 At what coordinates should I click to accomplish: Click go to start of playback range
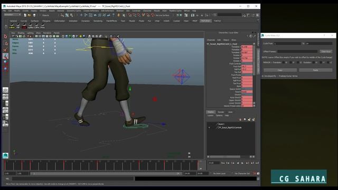coord(223,163)
